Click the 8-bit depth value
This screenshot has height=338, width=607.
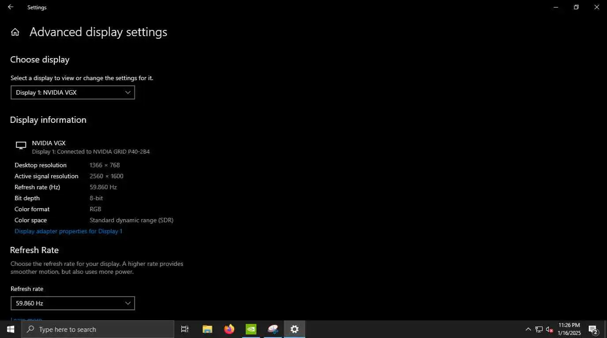tap(96, 198)
